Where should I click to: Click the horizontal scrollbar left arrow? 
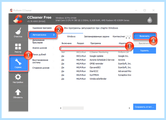click(x=61, y=108)
